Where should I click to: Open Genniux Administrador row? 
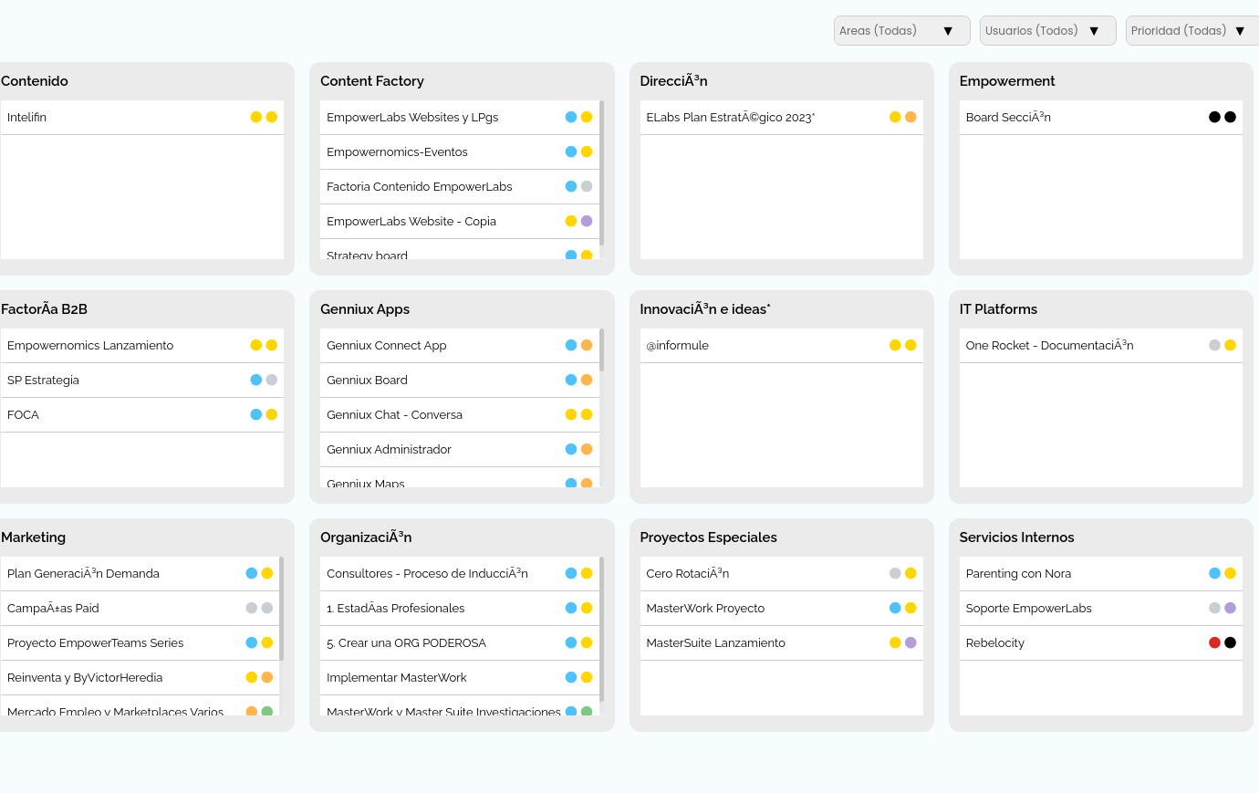tap(460, 449)
